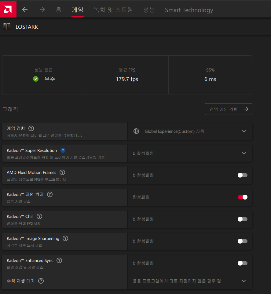Turn on Radeon Chill switch
Screen dimensions: 271x294
242,219
